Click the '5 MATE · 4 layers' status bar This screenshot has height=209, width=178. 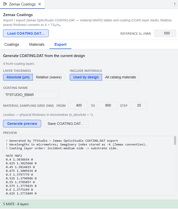[89, 204]
